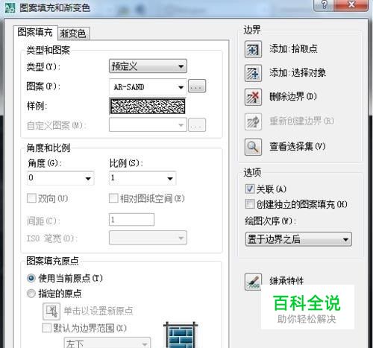Open the Type (类型) dropdown showing 预定义

coord(148,66)
